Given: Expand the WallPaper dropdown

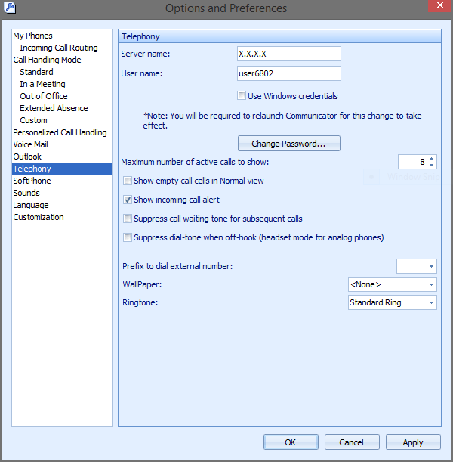Looking at the screenshot, I should click(x=431, y=284).
